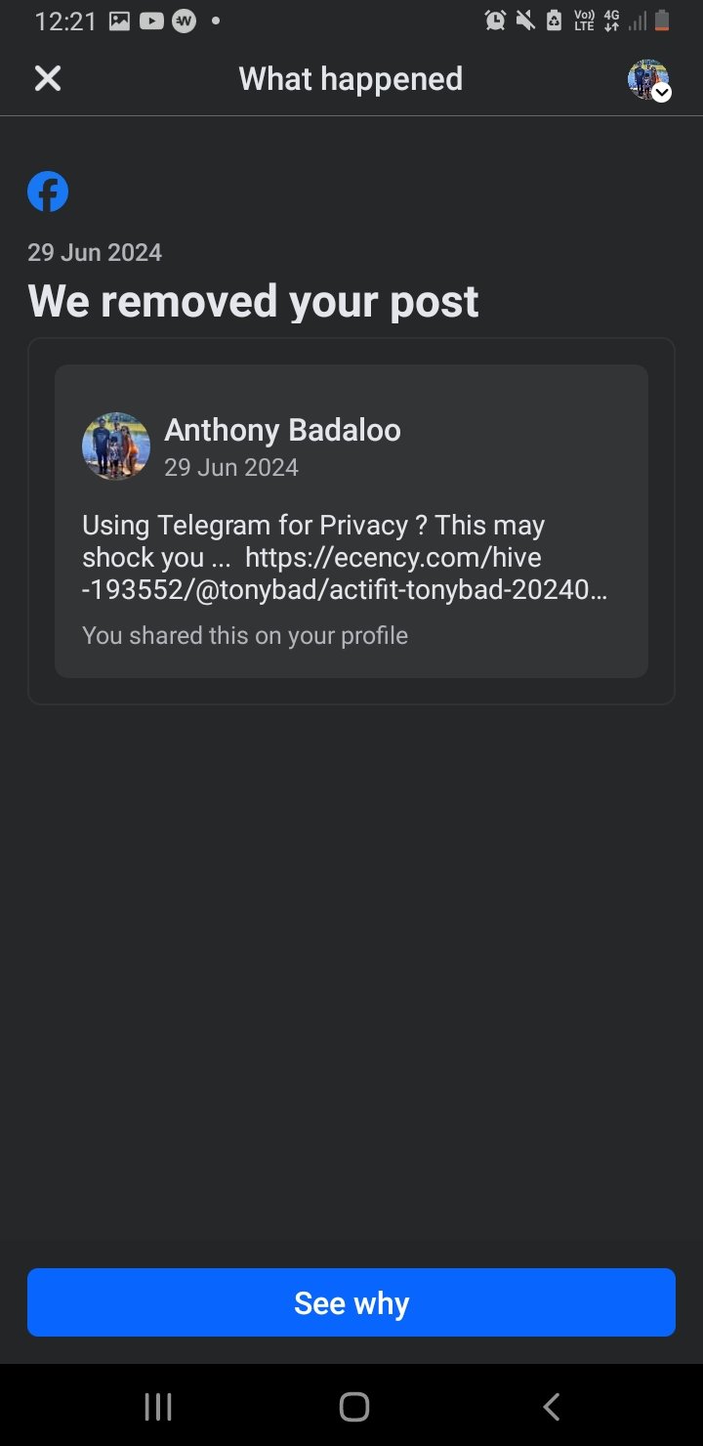Tap the Android back arrow icon

click(x=551, y=1407)
